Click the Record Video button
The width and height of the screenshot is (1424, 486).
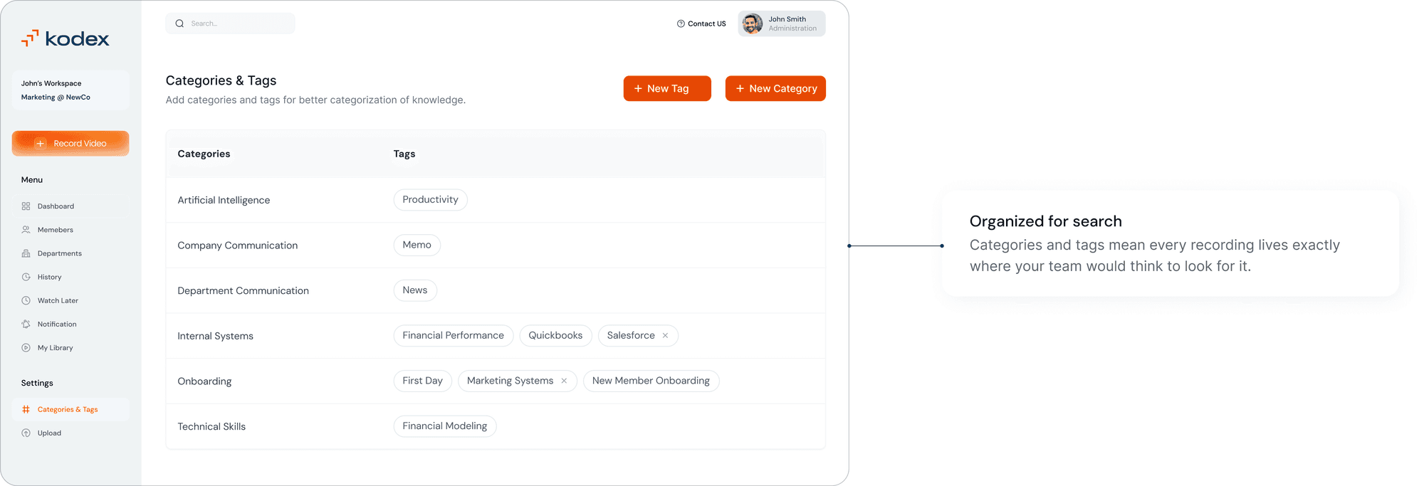tap(70, 143)
